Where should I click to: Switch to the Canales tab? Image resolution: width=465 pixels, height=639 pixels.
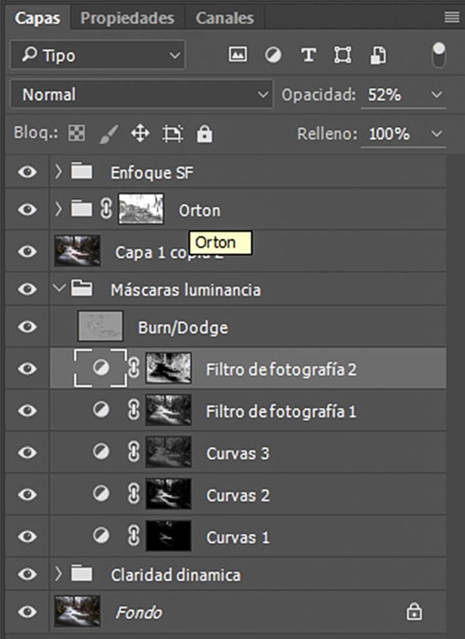[224, 18]
